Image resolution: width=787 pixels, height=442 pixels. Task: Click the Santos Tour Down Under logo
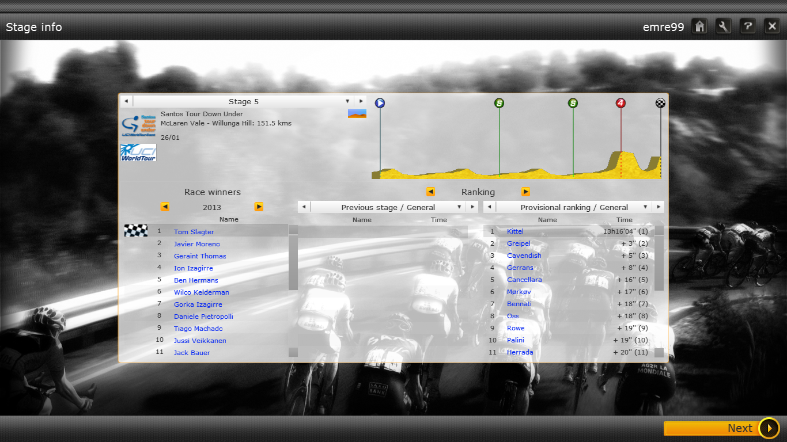click(138, 125)
